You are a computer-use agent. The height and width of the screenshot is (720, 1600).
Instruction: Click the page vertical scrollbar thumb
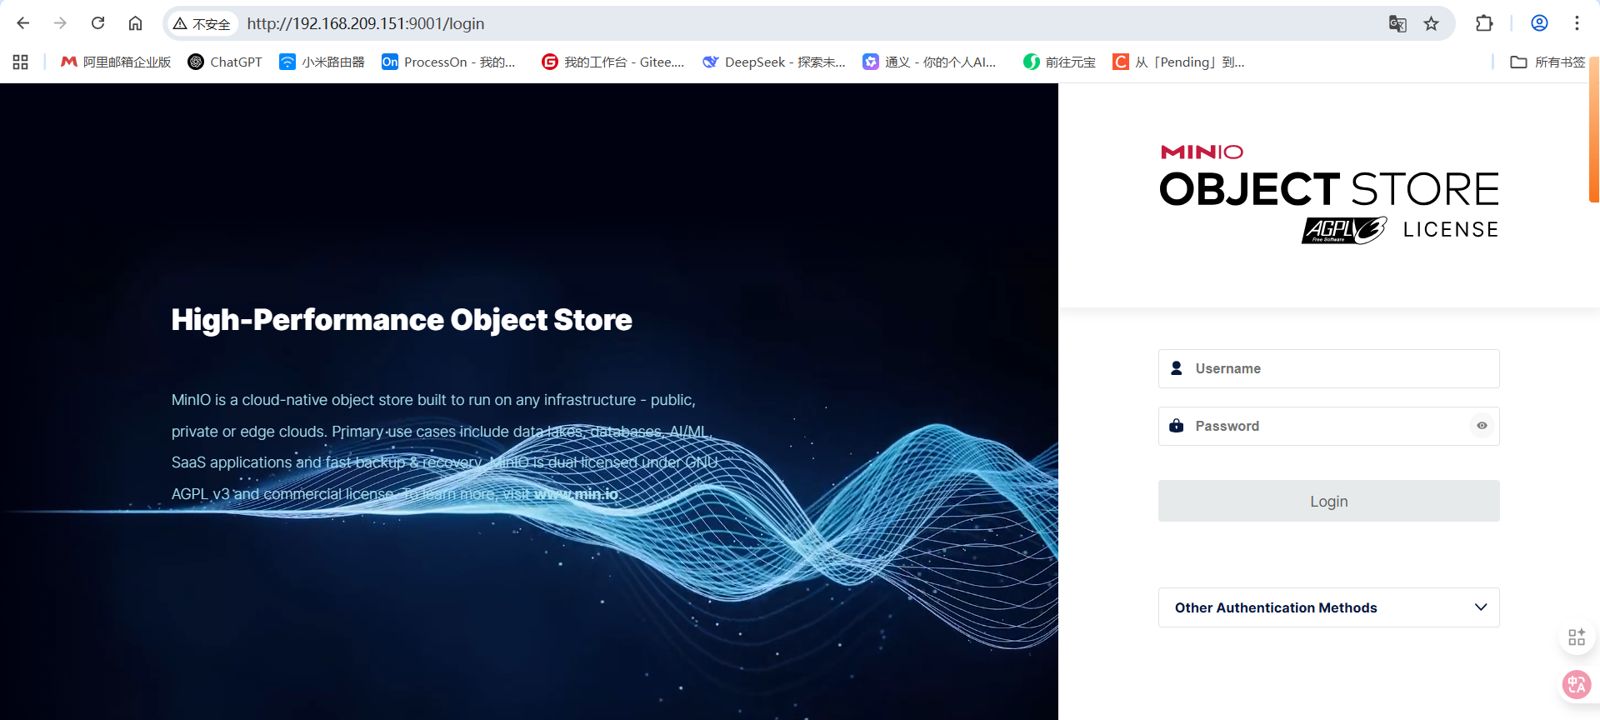pyautogui.click(x=1594, y=129)
